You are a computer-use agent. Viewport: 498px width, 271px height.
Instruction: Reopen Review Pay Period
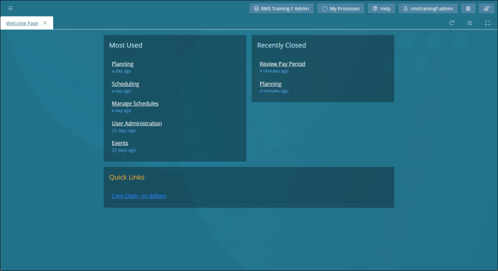click(282, 64)
